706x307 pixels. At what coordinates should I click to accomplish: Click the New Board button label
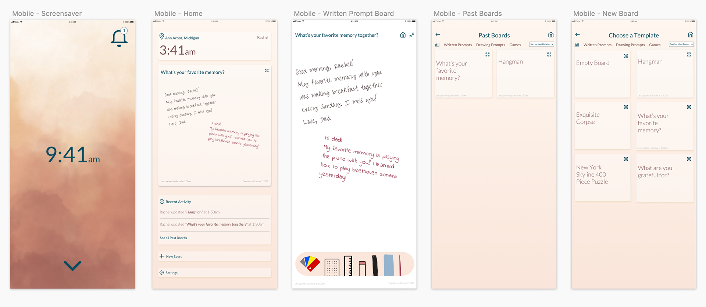174,256
